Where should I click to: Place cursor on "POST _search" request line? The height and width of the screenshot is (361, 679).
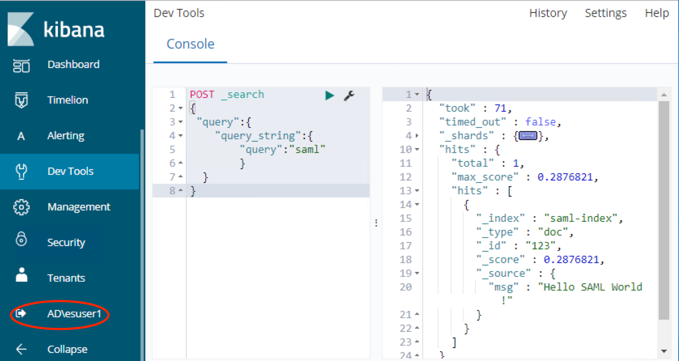[227, 95]
